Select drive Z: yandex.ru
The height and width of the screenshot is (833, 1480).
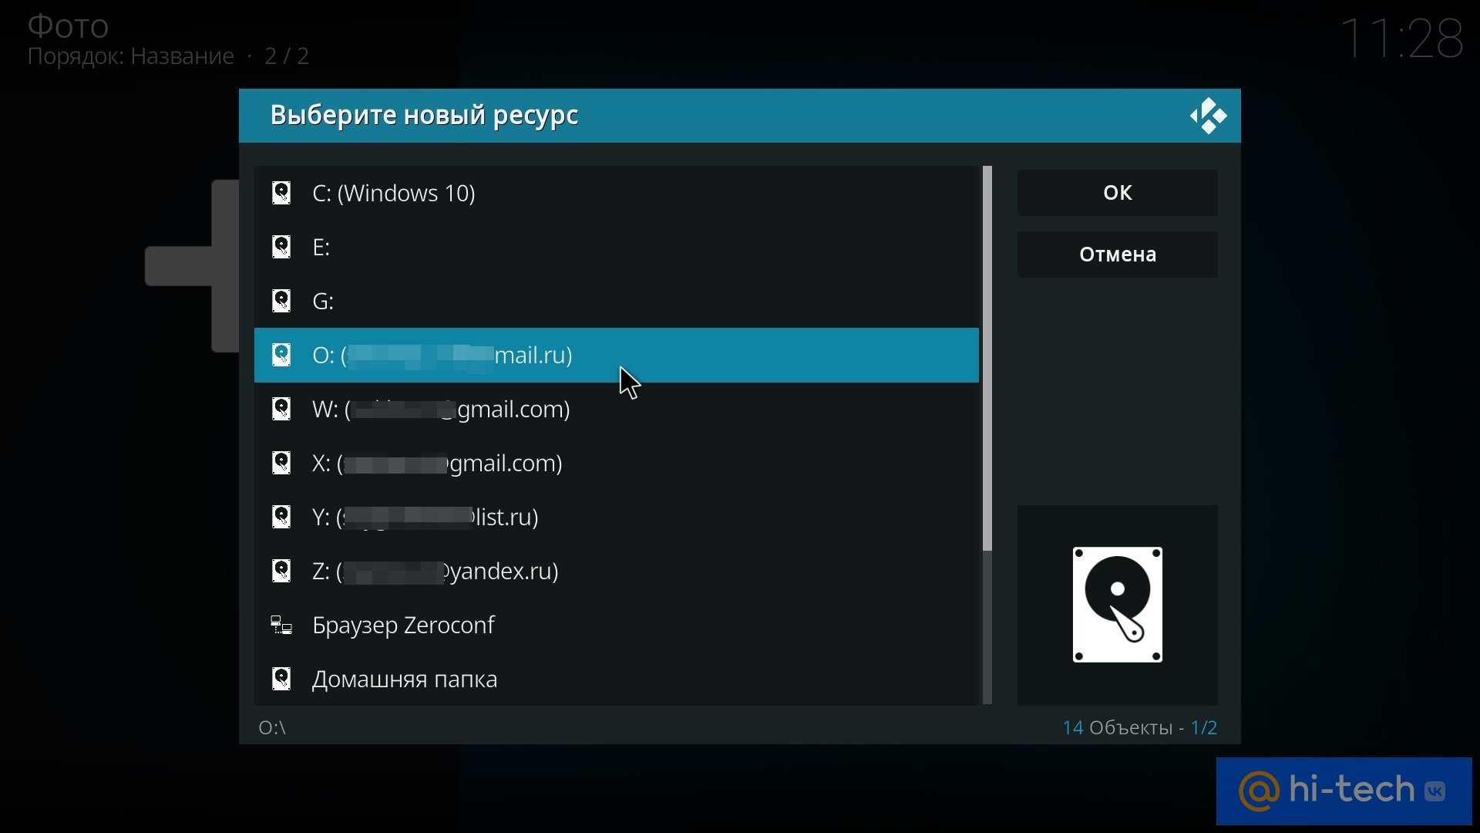point(435,569)
